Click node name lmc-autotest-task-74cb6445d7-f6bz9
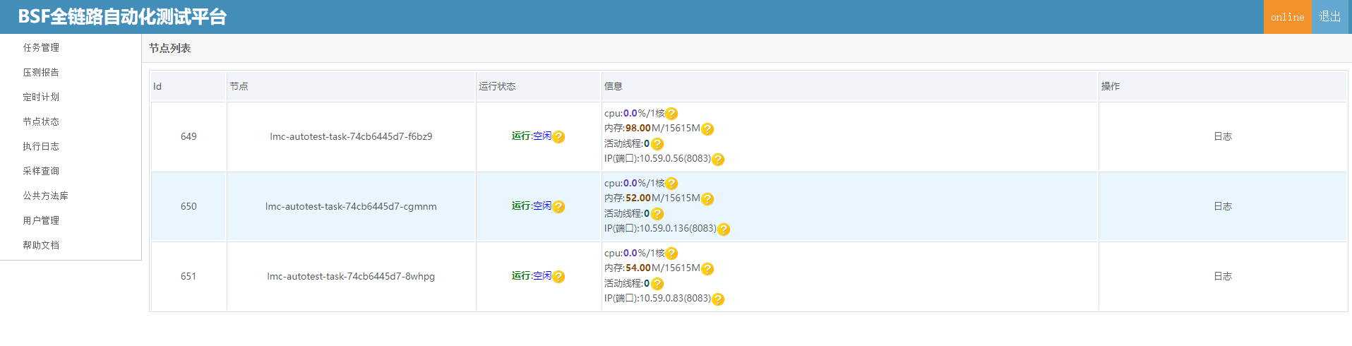1352x346 pixels. tap(351, 136)
